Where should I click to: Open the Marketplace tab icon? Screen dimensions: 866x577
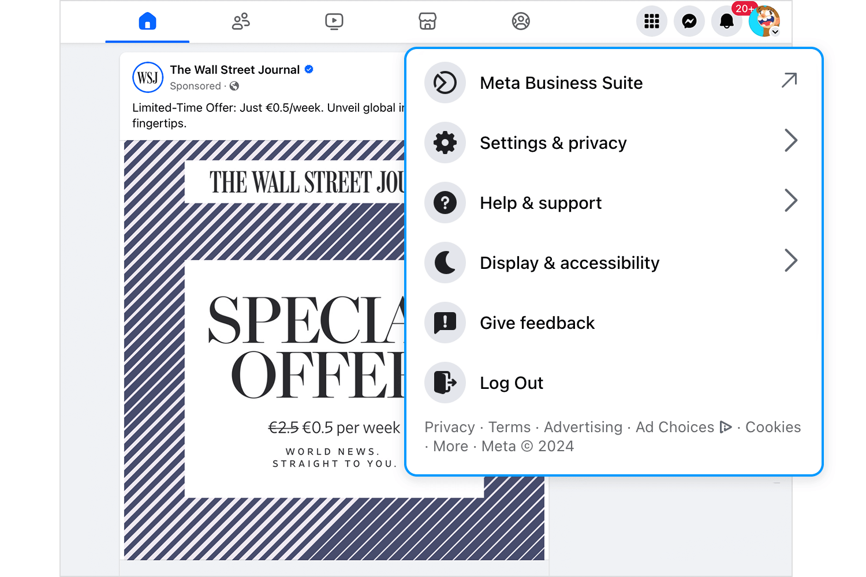click(427, 21)
